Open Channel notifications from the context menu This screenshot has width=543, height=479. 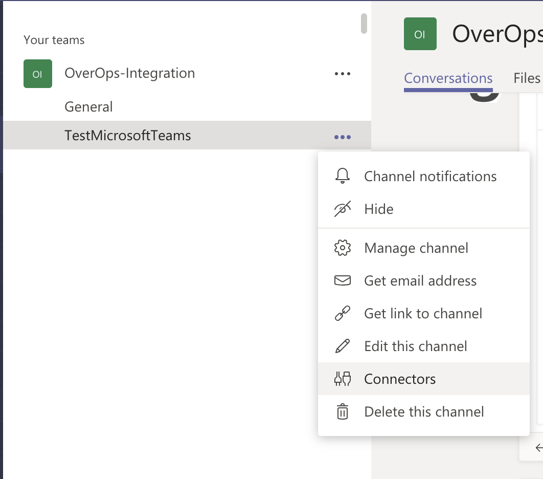[423, 177]
